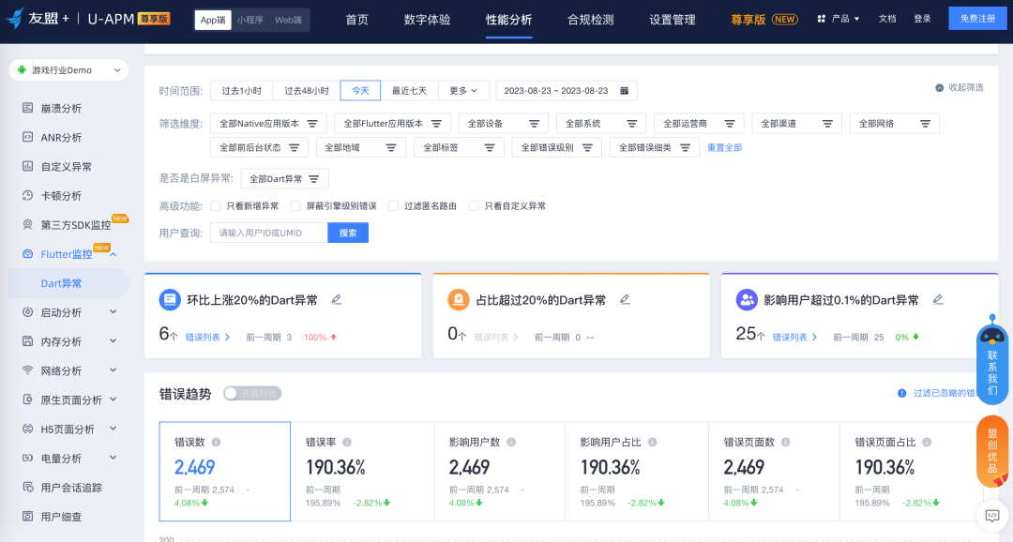Viewport: 1013px width, 542px height.
Task: Click the 用户ID或UMID input field
Action: point(269,233)
